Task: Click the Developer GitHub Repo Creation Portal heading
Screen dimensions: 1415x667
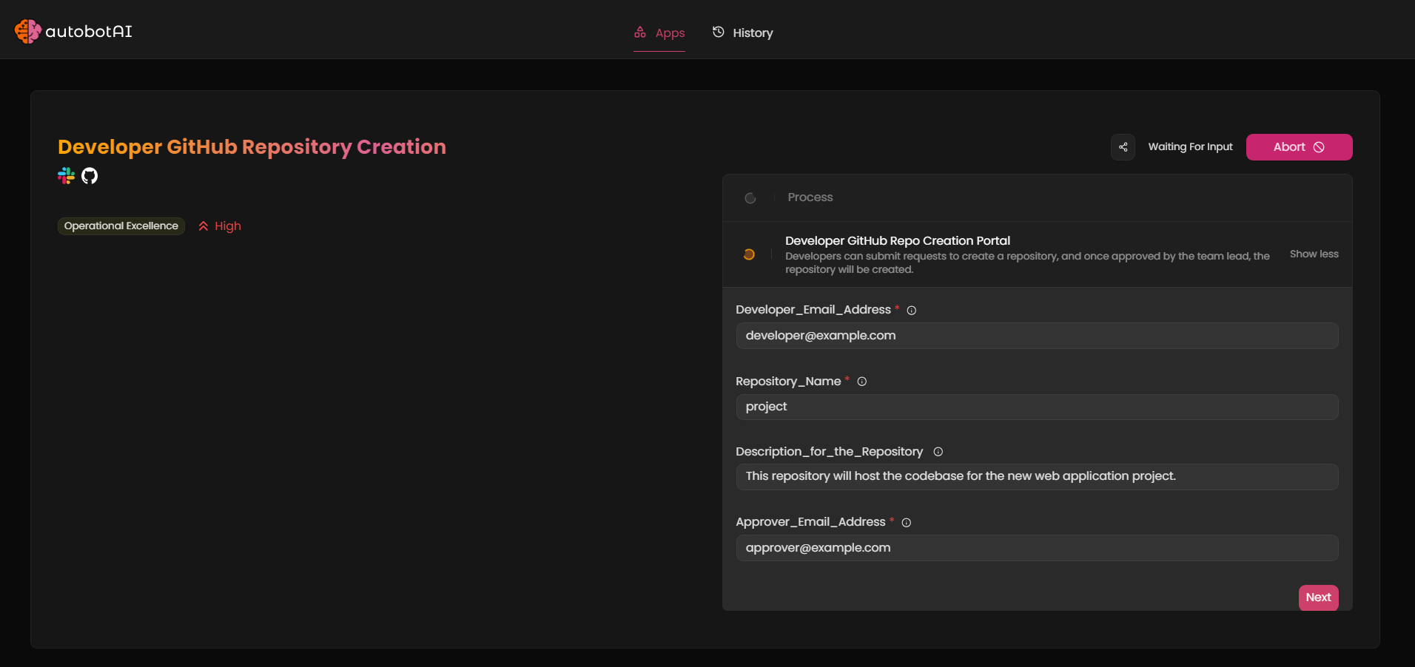Action: (898, 240)
